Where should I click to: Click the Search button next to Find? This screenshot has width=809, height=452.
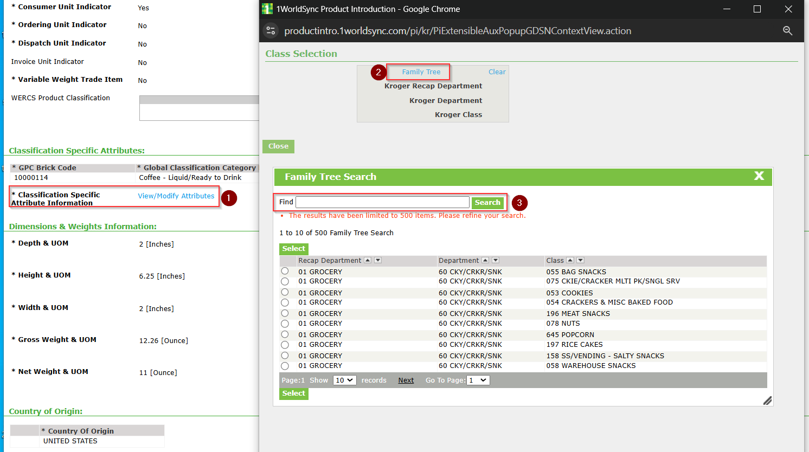[x=487, y=202]
